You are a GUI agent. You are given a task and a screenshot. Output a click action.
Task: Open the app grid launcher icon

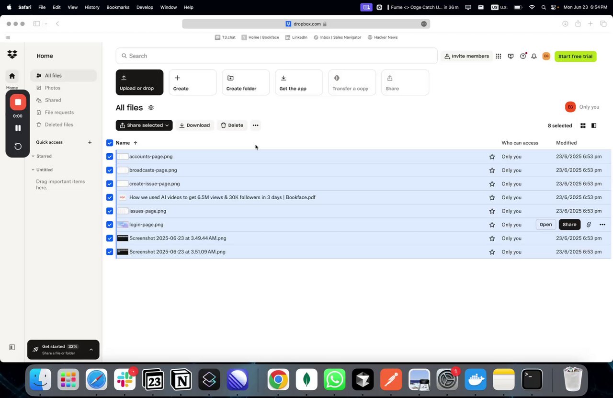(x=499, y=56)
